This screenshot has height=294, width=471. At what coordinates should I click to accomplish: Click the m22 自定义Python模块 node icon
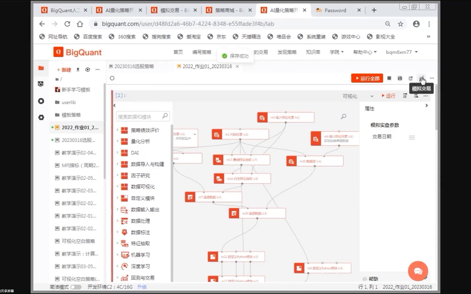(213, 257)
